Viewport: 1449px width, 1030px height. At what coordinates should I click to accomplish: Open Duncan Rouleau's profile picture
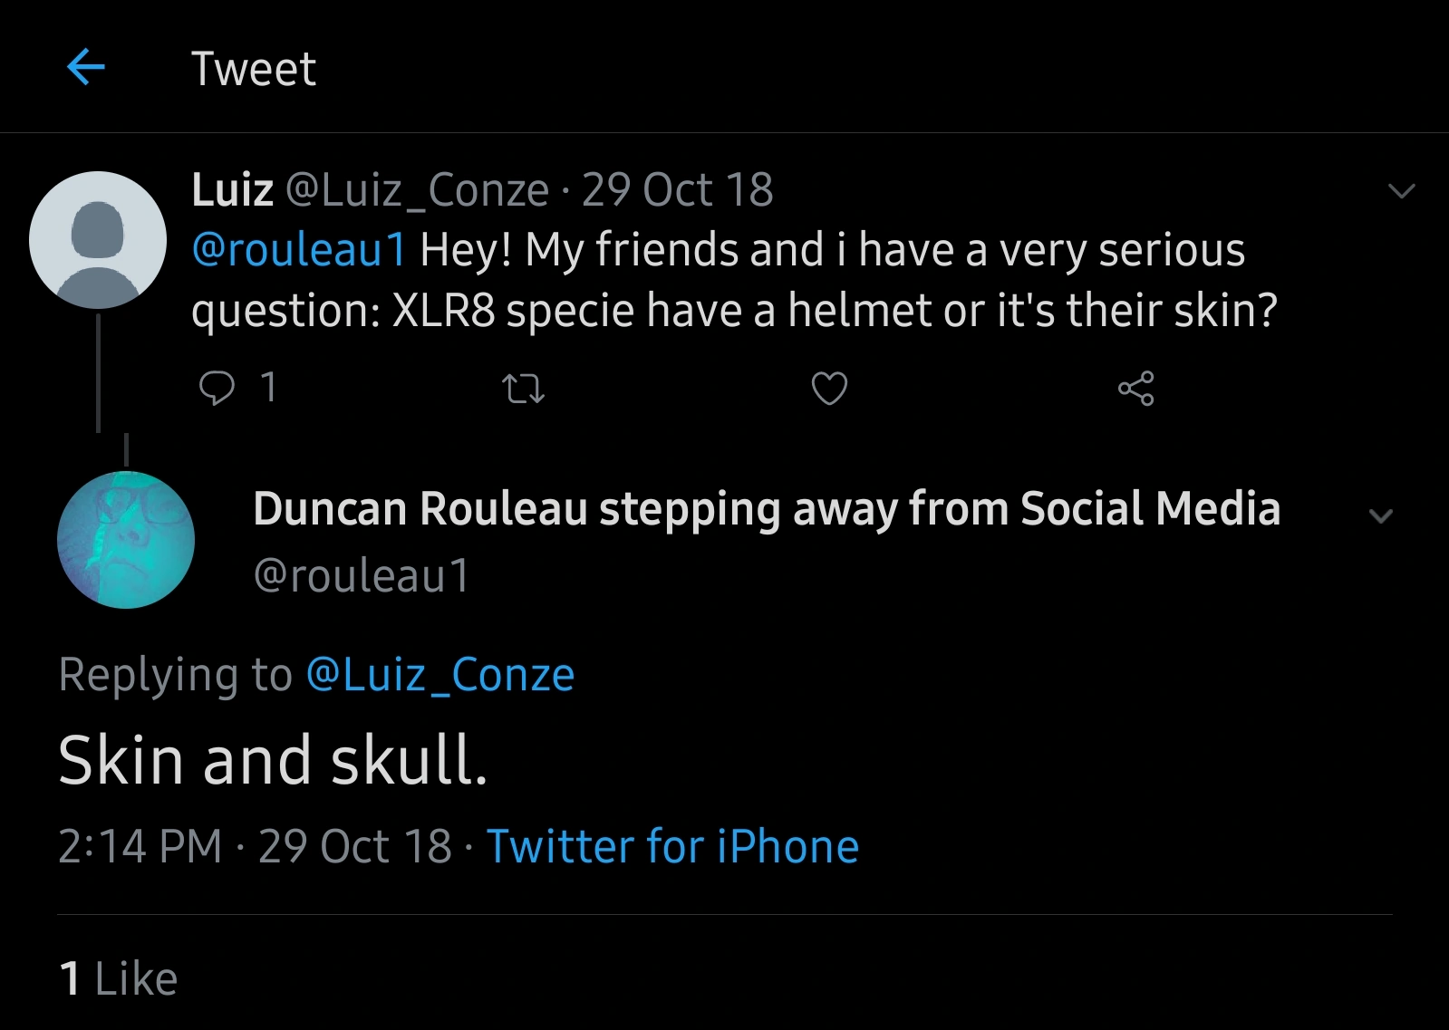coord(126,540)
